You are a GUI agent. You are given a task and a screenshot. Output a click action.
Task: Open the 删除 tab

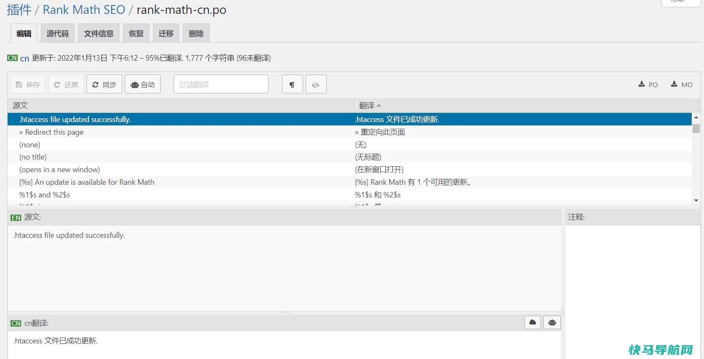196,33
